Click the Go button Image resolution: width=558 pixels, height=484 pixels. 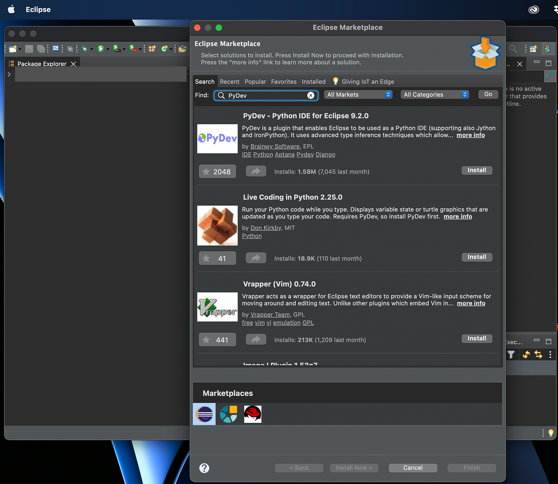tap(488, 94)
